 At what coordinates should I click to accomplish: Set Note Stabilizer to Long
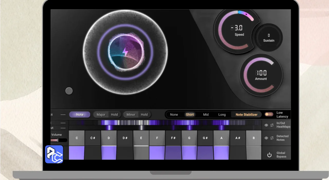(222, 115)
